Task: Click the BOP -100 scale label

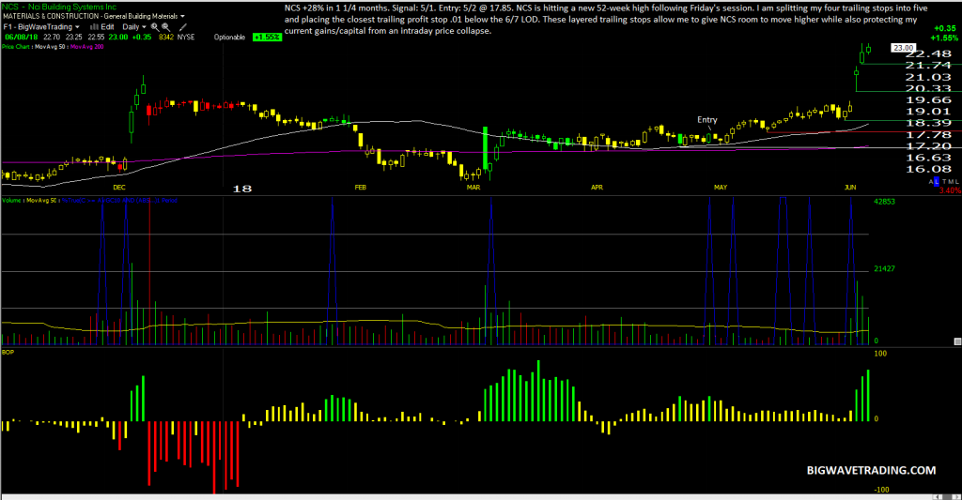Action: tap(881, 490)
